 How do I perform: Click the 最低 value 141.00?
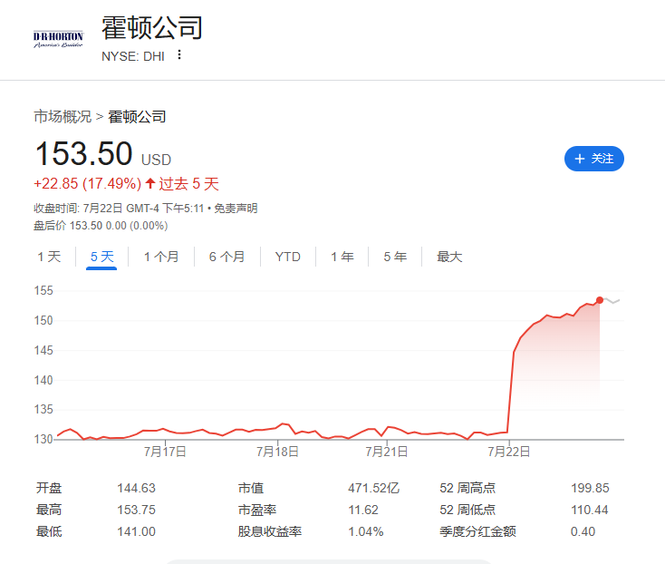tap(136, 531)
